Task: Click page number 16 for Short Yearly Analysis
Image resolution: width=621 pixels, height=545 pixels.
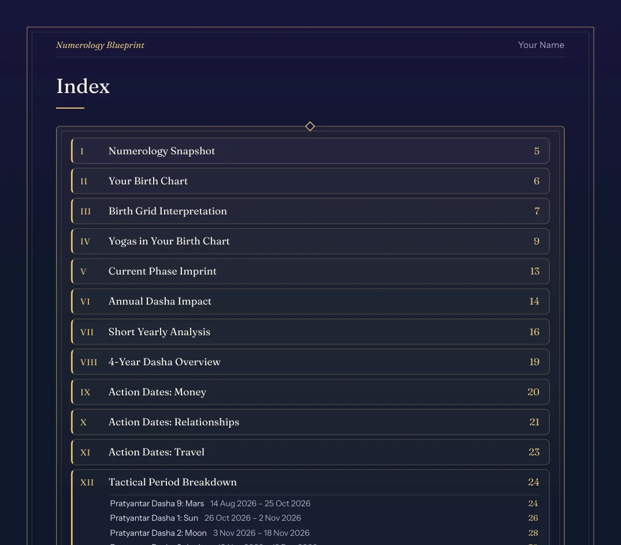Action: [x=534, y=332]
